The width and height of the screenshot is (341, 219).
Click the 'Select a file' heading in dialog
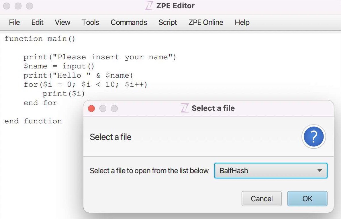coord(111,137)
